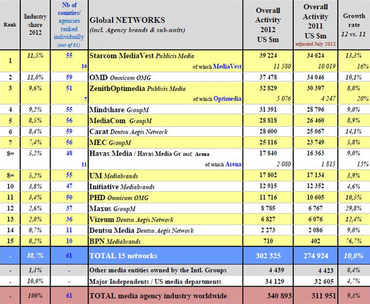This screenshot has width=370, height=304.
Task: Select 'Carat Dentsu Aegis Network' cell
Action: [x=128, y=131]
